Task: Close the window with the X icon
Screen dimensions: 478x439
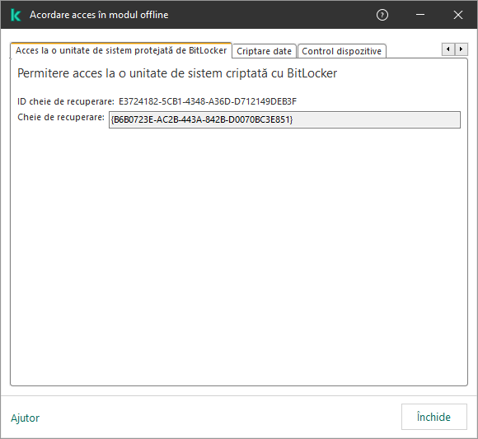Action: 458,15
